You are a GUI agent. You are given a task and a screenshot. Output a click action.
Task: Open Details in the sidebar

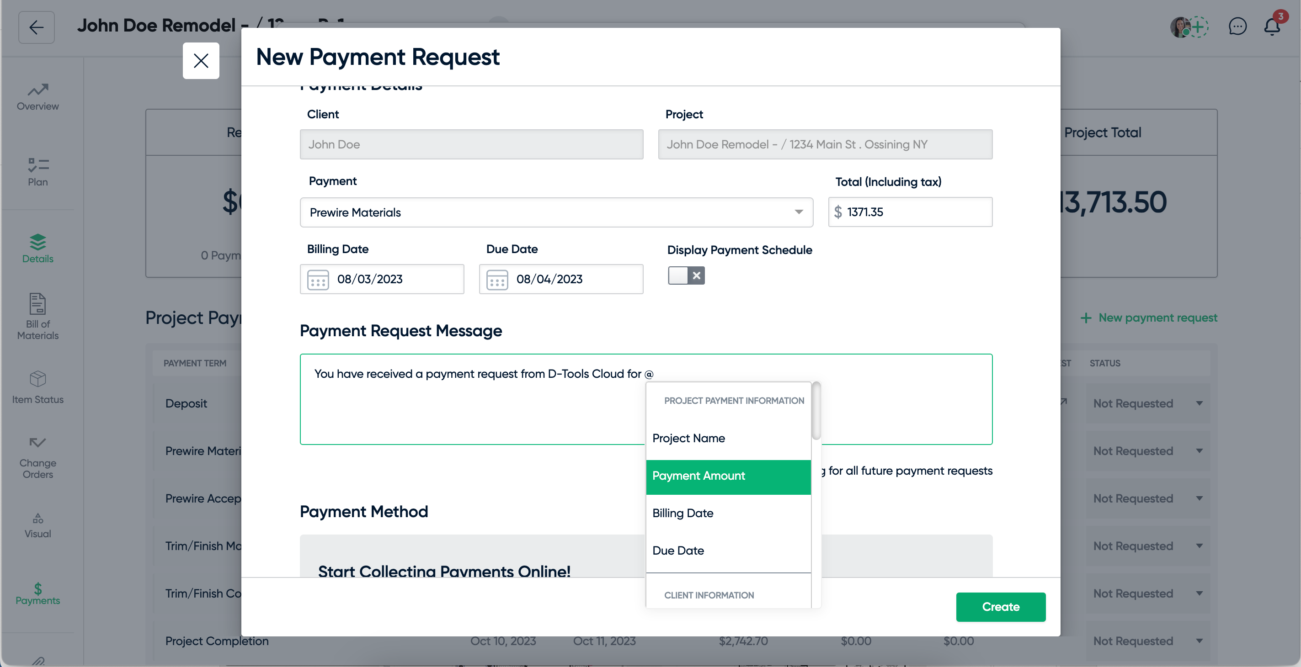coord(38,249)
